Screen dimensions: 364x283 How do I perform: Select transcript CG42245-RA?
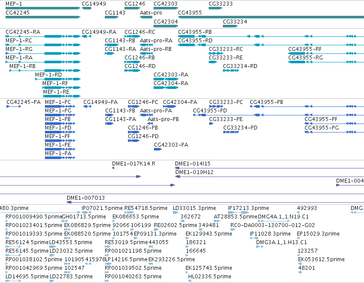point(43,36)
